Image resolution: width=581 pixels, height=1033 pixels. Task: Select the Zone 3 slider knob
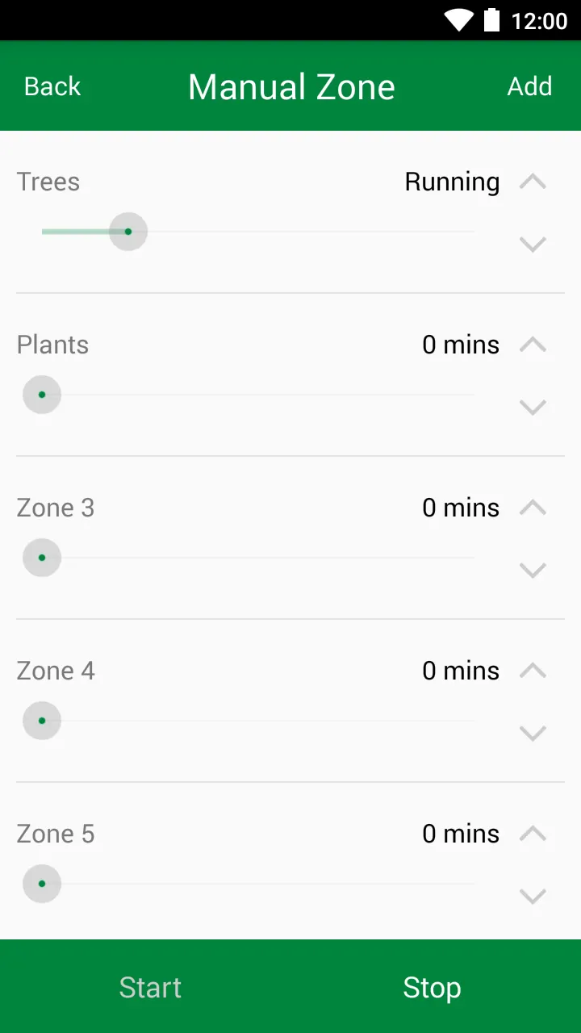pyautogui.click(x=42, y=558)
